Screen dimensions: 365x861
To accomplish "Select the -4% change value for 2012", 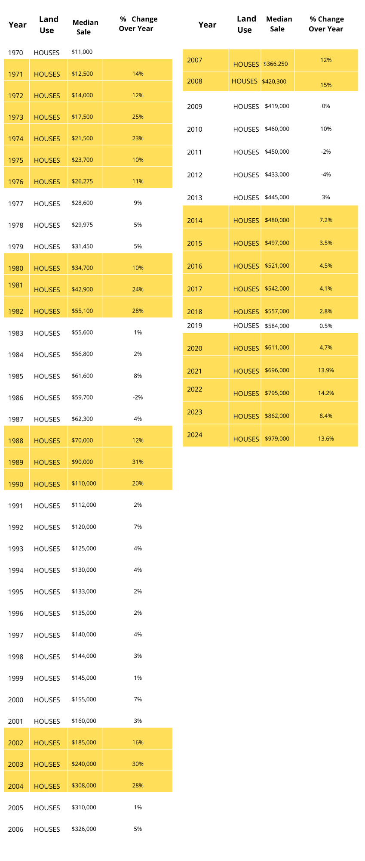I will 326,174.
